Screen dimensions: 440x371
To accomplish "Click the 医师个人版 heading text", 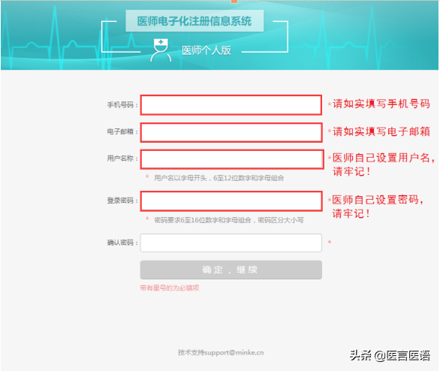I will (206, 50).
